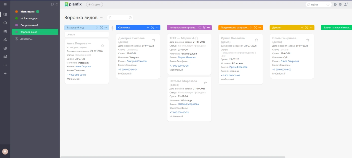
Task: Collapse the Консультация проведена column
Action: pyautogui.click(x=200, y=27)
